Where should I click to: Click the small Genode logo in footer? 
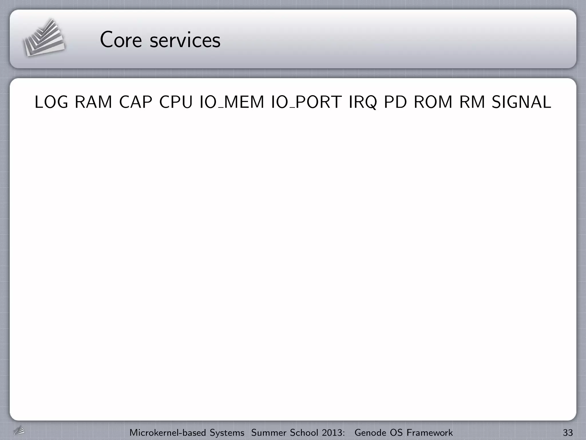(x=19, y=431)
